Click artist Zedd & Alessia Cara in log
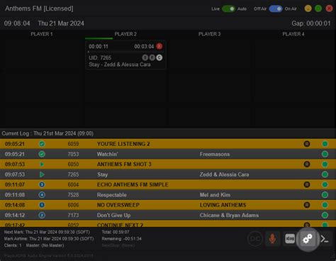This screenshot has width=336, height=261. [224, 174]
